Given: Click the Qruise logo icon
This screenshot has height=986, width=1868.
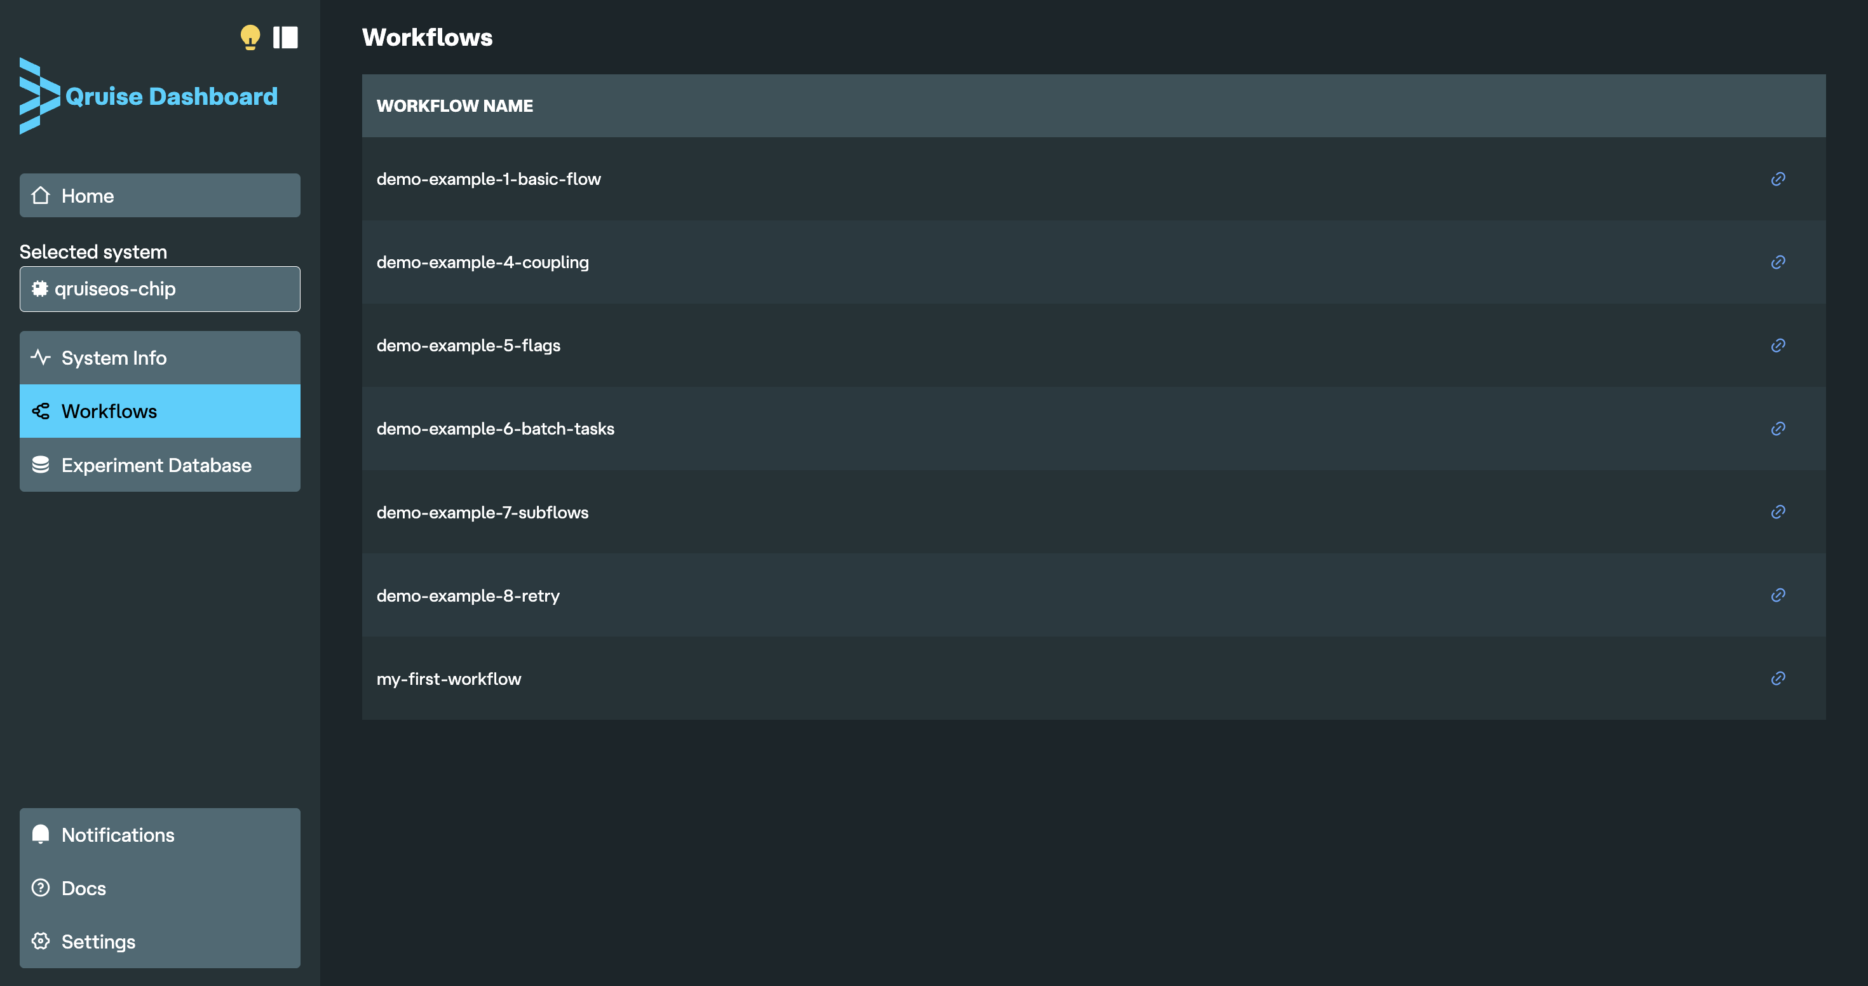Looking at the screenshot, I should click(x=39, y=96).
